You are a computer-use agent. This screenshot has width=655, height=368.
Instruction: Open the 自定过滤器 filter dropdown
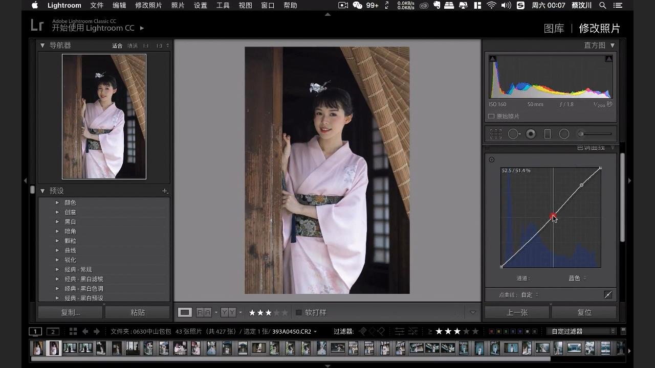581,332
